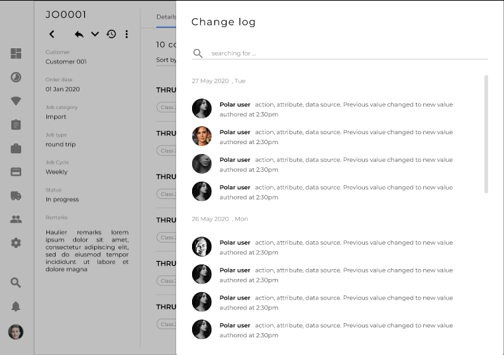Click the sidebar search magnifier icon
This screenshot has width=504, height=355.
pos(16,283)
